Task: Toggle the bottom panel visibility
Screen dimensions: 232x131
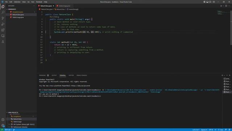Action: (207, 2)
